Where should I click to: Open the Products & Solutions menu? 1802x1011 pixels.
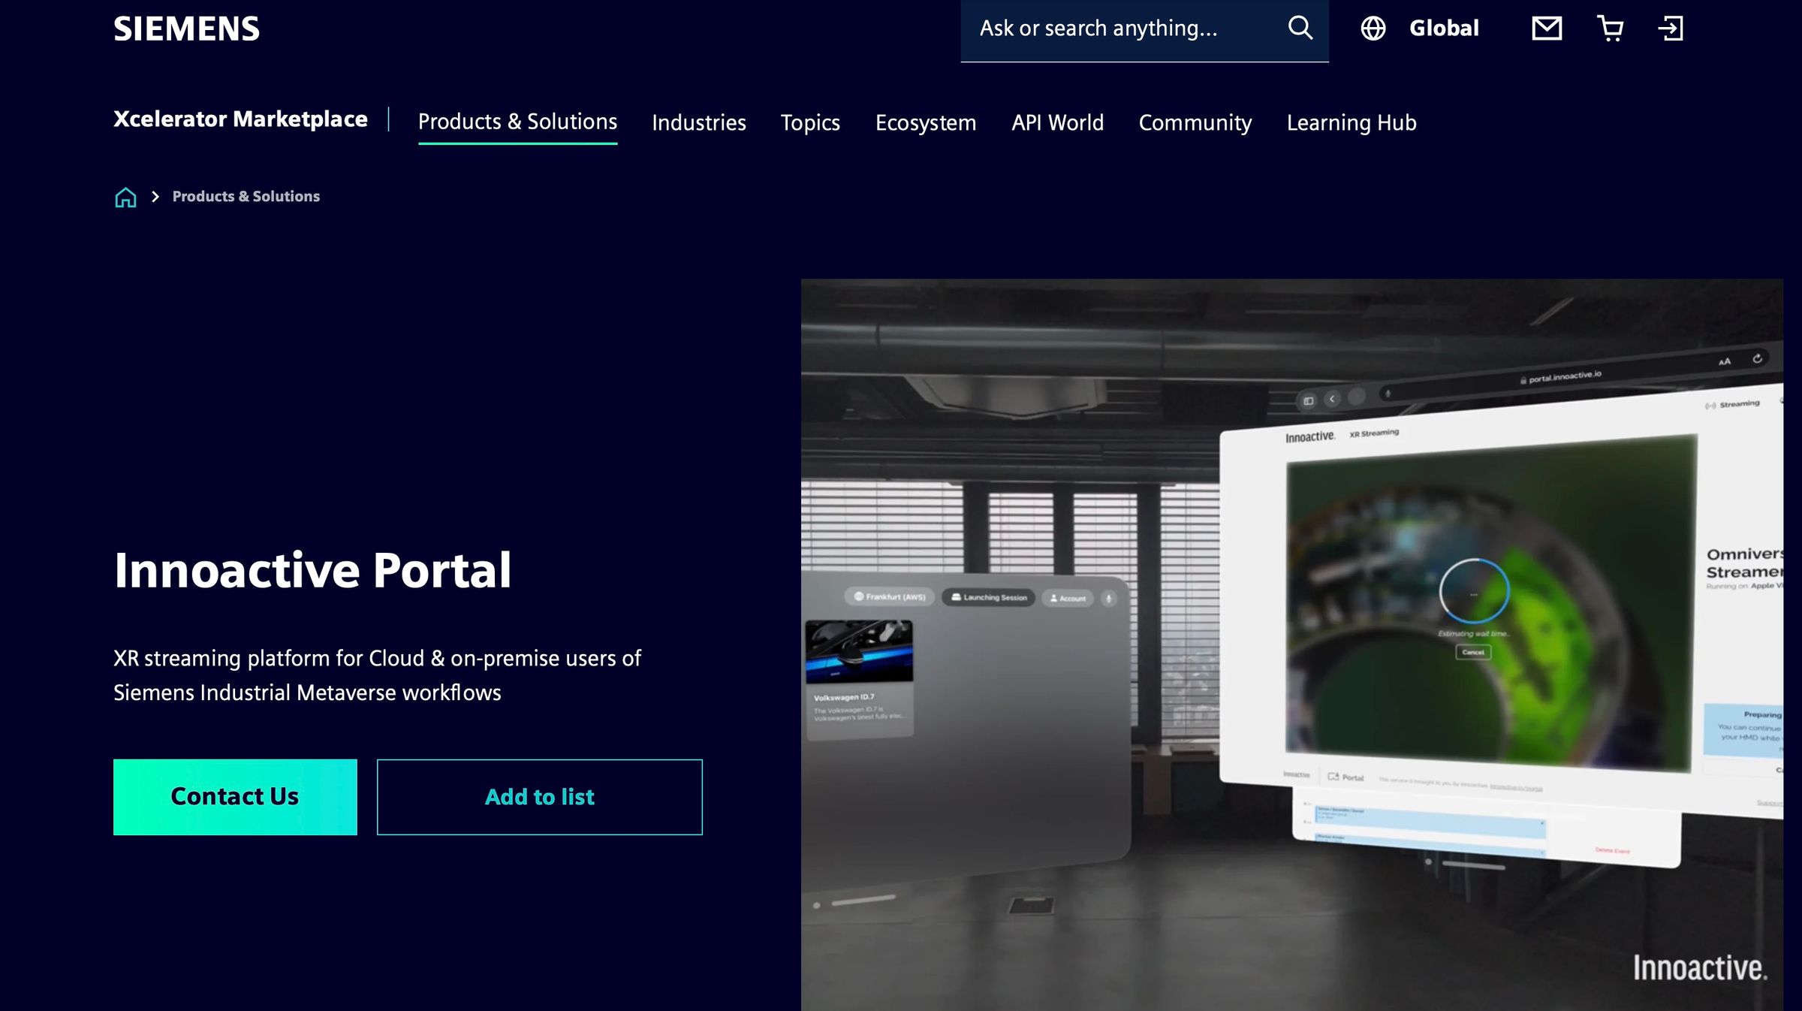(x=517, y=122)
